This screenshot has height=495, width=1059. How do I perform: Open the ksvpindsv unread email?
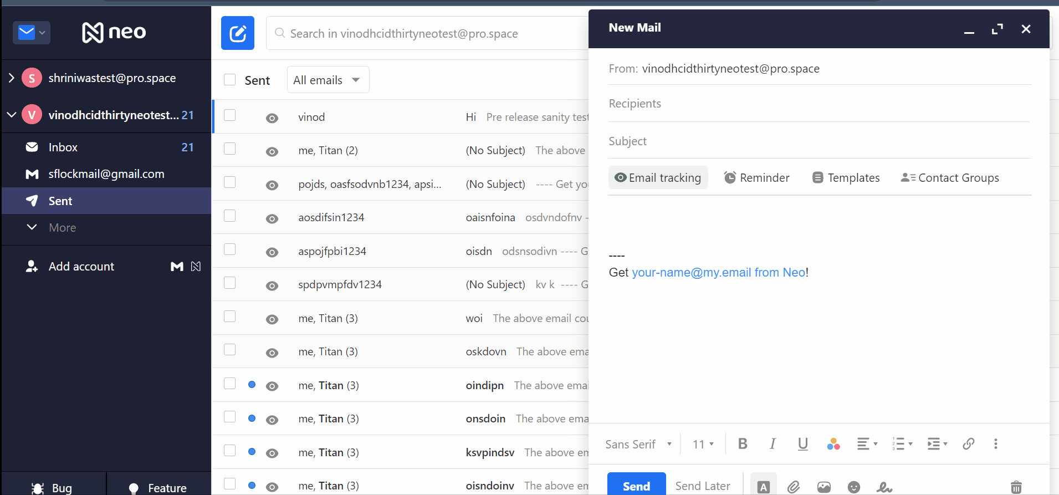tap(400, 452)
